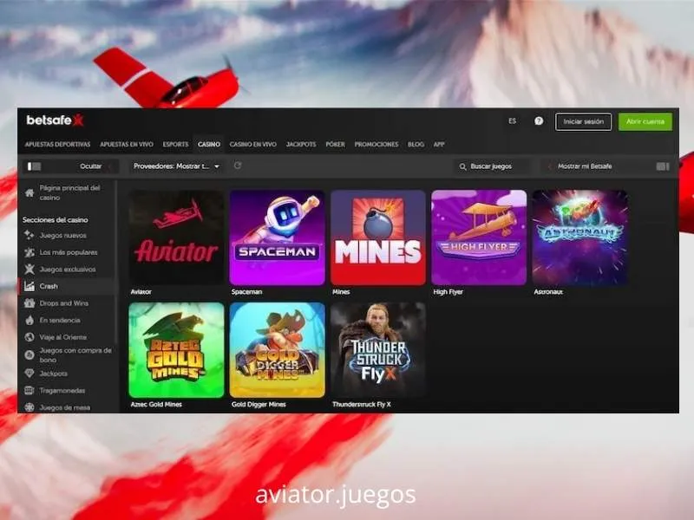The height and width of the screenshot is (520, 694).
Task: Select the Drops and Wins section
Action: [63, 302]
